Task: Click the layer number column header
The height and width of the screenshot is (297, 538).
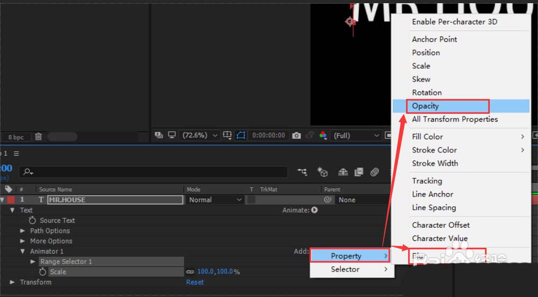Action: [22, 189]
